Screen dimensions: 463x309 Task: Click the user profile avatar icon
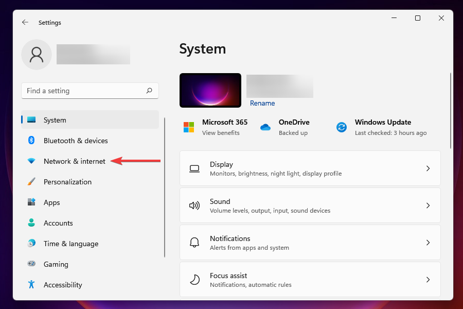click(x=37, y=55)
